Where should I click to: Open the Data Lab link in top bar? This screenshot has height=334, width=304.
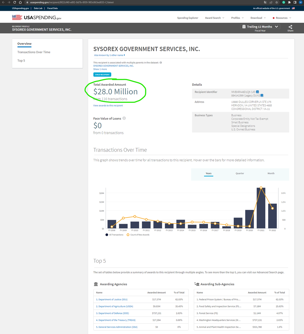pos(38,8)
